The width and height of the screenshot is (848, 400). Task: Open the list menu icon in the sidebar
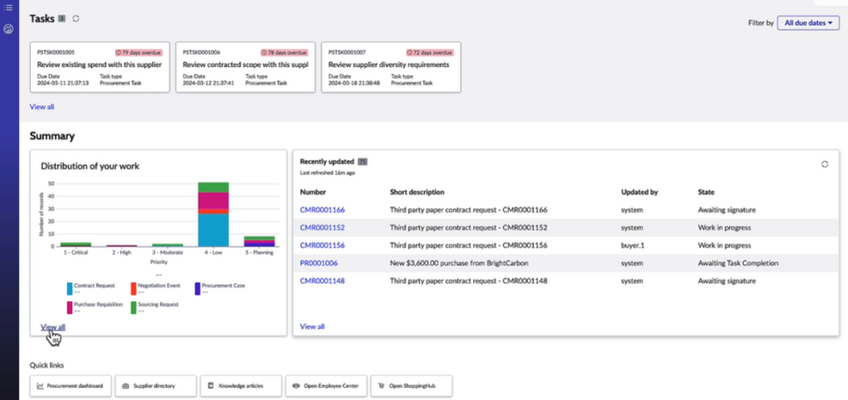coord(8,7)
